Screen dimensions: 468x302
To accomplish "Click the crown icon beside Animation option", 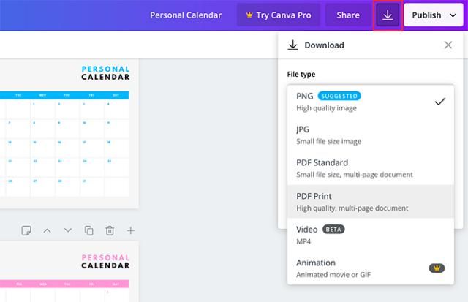I will click(x=437, y=268).
